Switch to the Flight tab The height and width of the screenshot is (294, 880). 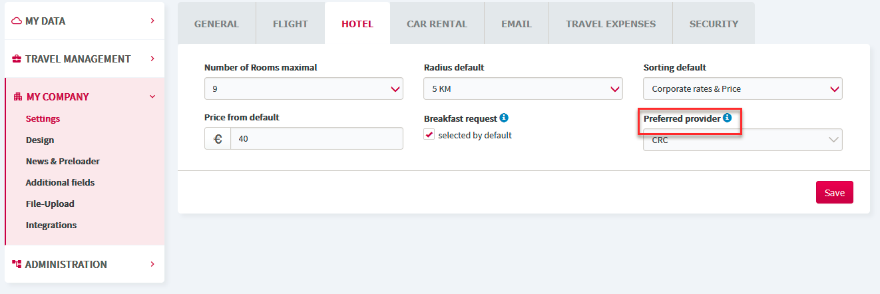click(290, 24)
